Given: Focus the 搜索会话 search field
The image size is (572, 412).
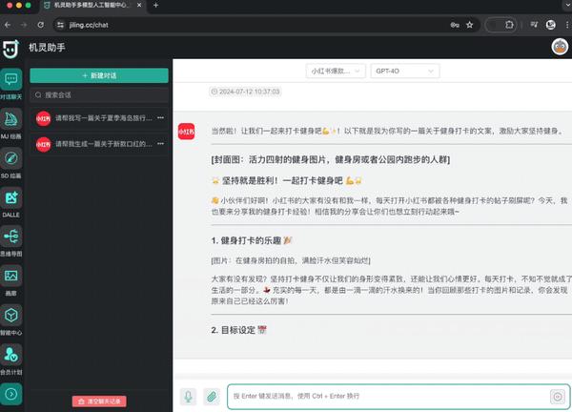Looking at the screenshot, I should [99, 95].
